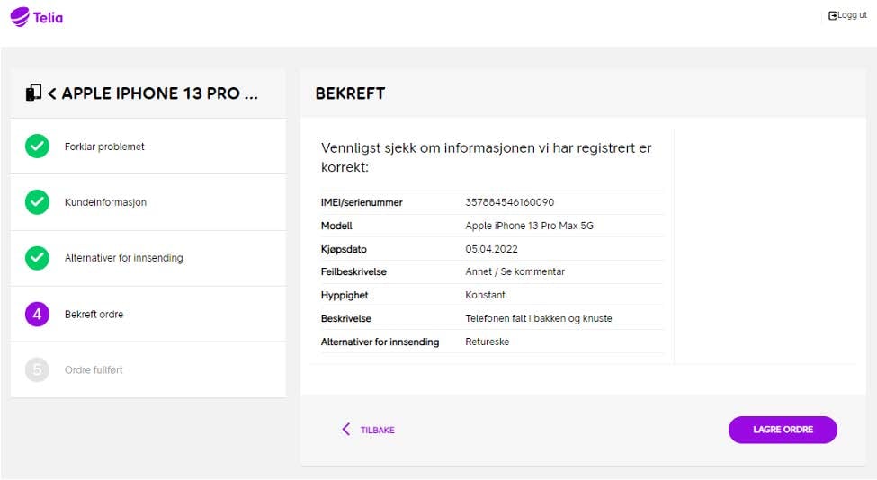Click the Tilbake back arrow
877x480 pixels.
[x=346, y=429]
